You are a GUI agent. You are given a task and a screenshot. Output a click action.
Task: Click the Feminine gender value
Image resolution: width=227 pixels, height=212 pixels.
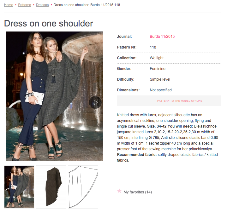tap(158, 69)
